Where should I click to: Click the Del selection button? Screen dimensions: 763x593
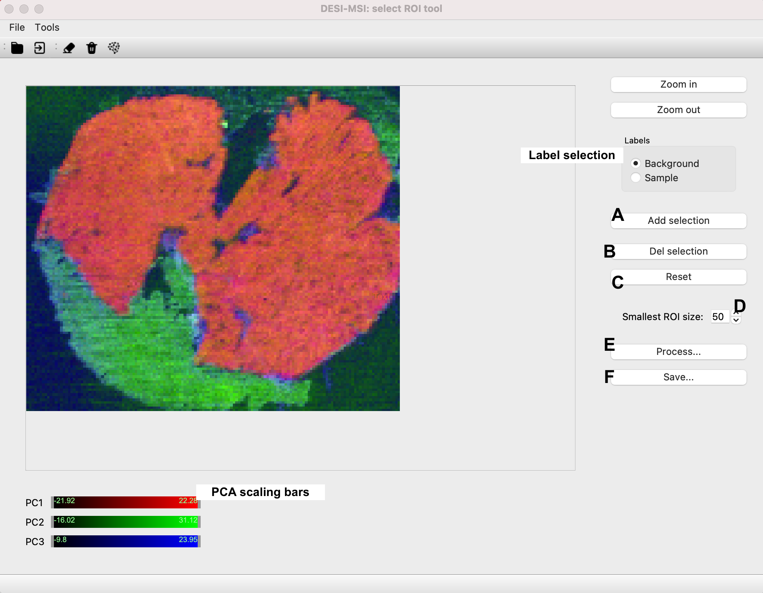pos(678,251)
